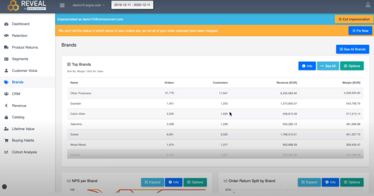Image resolution: width=374 pixels, height=196 pixels.
Task: Click the dark round icon at sidebar bottom
Action: [x=4, y=187]
